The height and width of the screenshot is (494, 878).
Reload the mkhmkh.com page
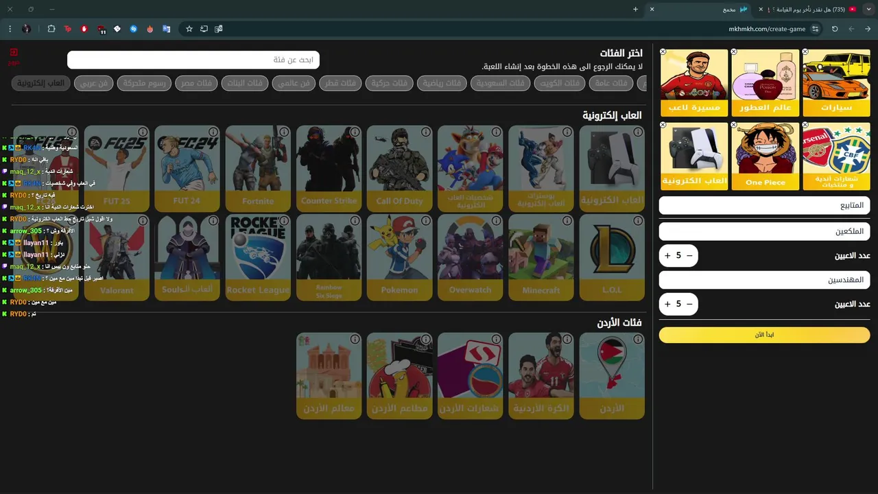pyautogui.click(x=835, y=29)
